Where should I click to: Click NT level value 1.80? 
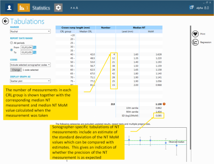(136, 73)
